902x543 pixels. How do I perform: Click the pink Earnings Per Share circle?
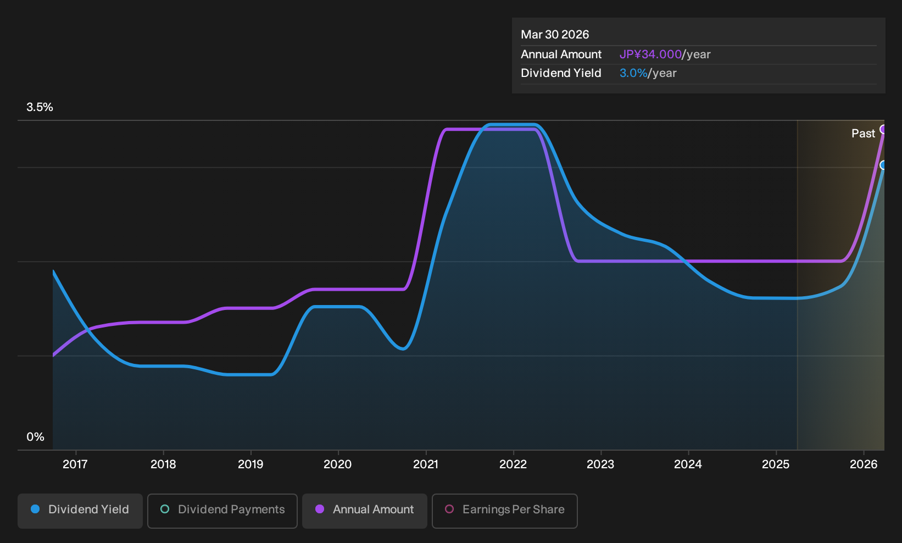point(449,509)
